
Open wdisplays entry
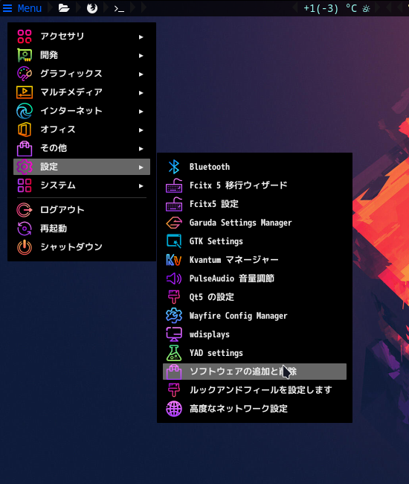(x=254, y=334)
